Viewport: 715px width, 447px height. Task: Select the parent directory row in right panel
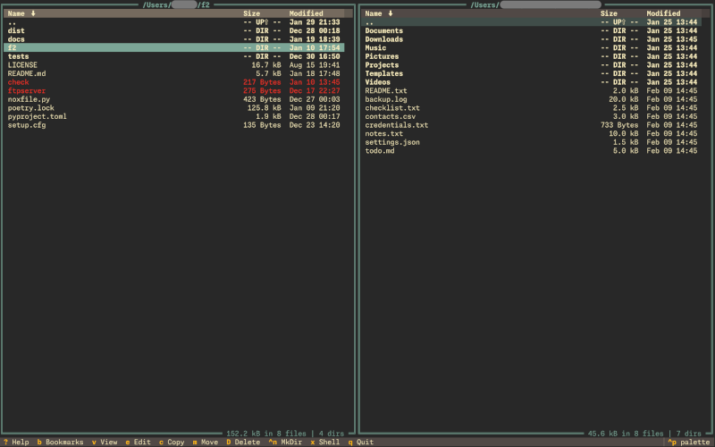coord(531,21)
